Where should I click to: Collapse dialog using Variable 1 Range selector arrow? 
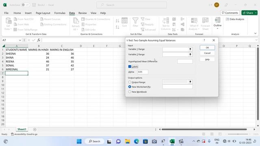click(190, 49)
